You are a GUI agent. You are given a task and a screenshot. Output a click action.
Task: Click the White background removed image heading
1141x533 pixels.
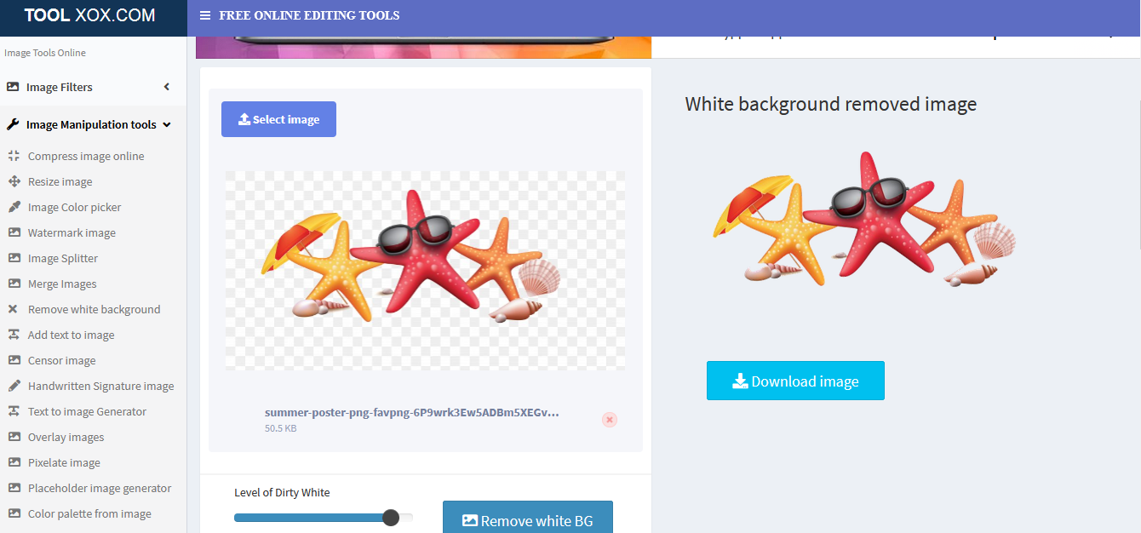coord(831,104)
